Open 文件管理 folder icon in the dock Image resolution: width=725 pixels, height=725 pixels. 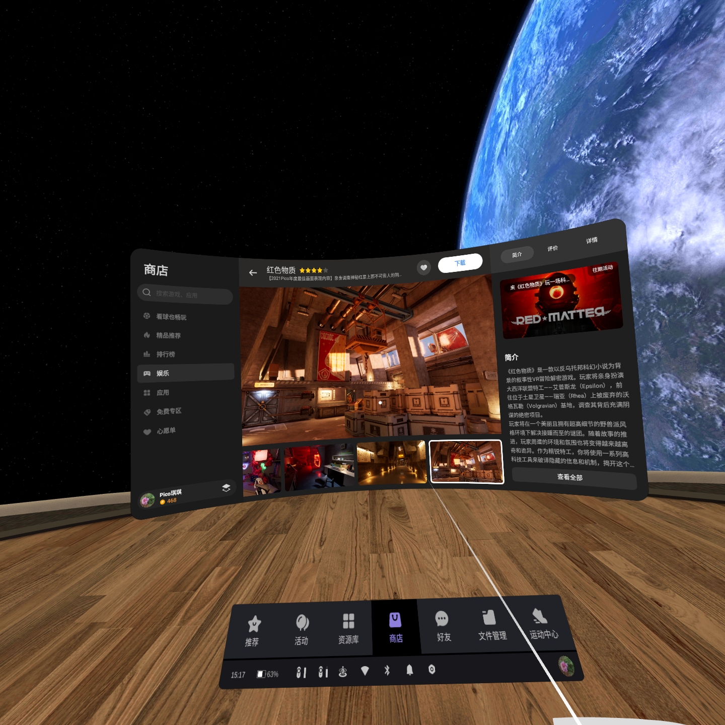pos(489,617)
